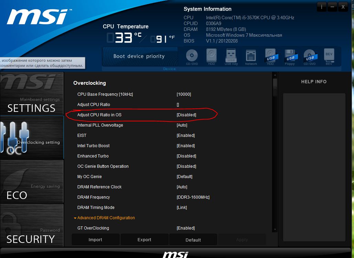Click the Russian tooltip popup
The height and width of the screenshot is (258, 354).
click(42, 63)
